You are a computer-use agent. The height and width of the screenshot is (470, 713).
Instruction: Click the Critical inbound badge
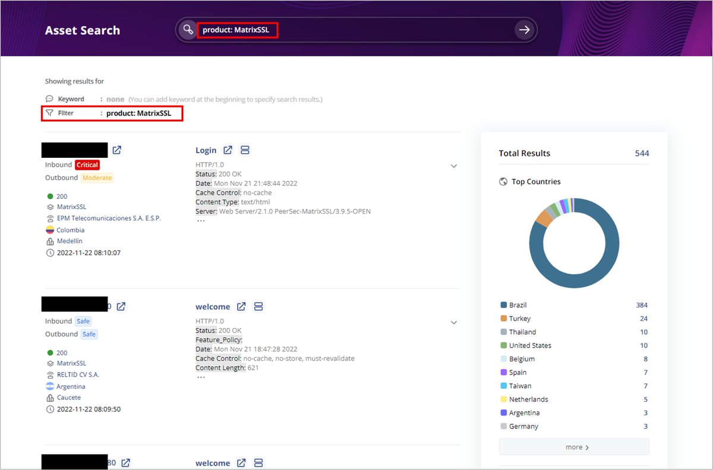point(87,164)
